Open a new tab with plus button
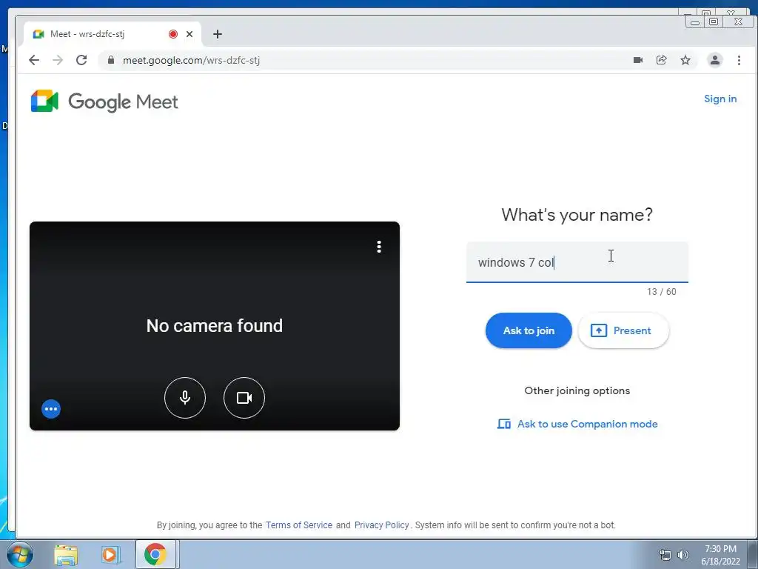Image resolution: width=758 pixels, height=569 pixels. click(x=218, y=34)
